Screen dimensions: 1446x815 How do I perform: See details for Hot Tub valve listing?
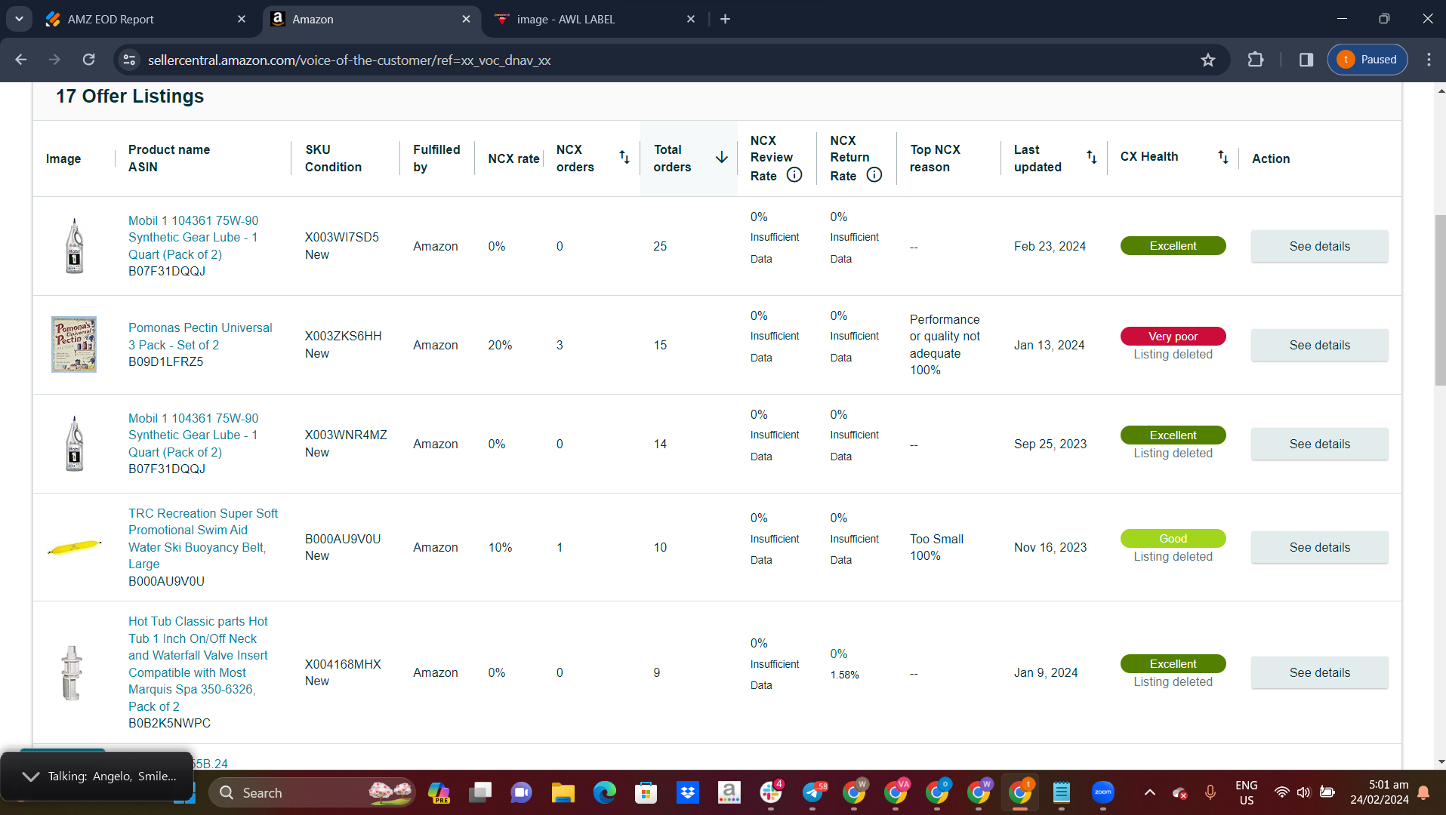pos(1319,673)
